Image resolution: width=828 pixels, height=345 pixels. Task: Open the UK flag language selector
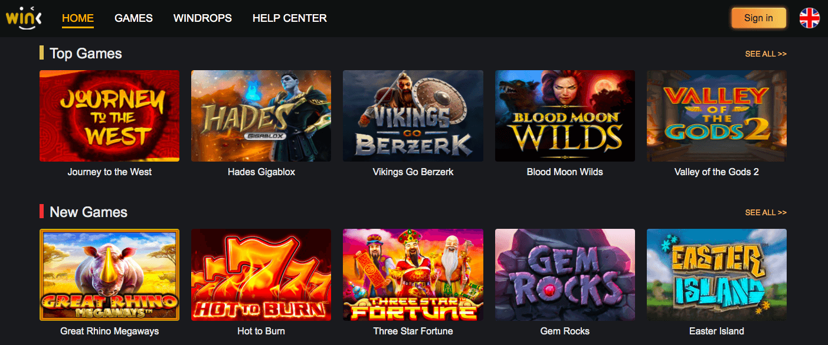point(809,18)
